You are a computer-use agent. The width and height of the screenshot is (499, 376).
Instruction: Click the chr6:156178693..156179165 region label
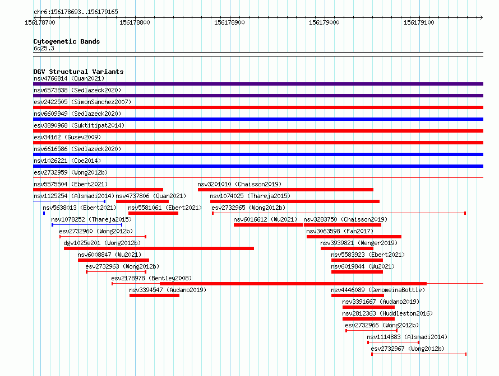coord(76,12)
